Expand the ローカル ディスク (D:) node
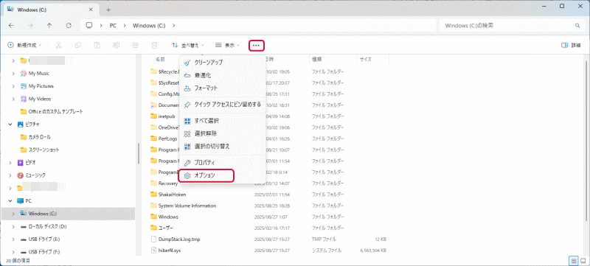 click(13, 226)
